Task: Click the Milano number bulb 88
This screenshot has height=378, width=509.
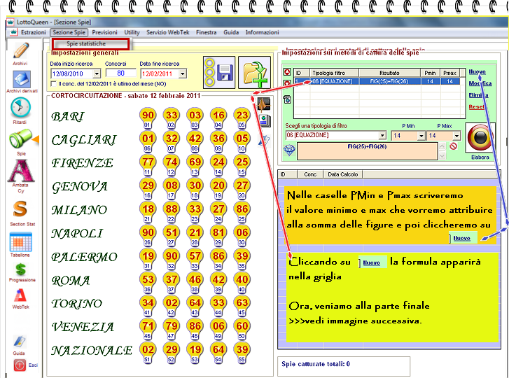Action: coord(172,211)
